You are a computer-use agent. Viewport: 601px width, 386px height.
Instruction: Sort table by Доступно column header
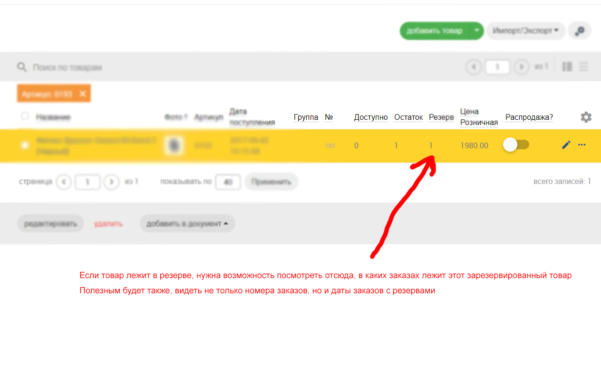[x=371, y=117]
